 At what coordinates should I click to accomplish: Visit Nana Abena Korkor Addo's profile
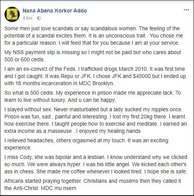(55, 11)
